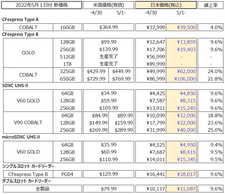Screen dimensions: 225x194
Task: Click the 'CFexpress Type B' section heading
Action: 20,34
